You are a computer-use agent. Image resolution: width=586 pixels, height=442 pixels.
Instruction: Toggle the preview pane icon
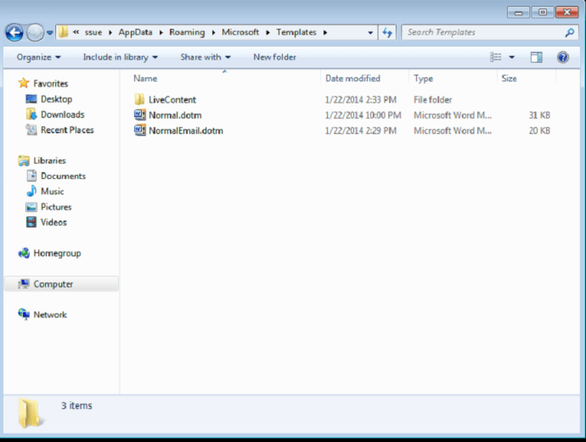pos(536,58)
